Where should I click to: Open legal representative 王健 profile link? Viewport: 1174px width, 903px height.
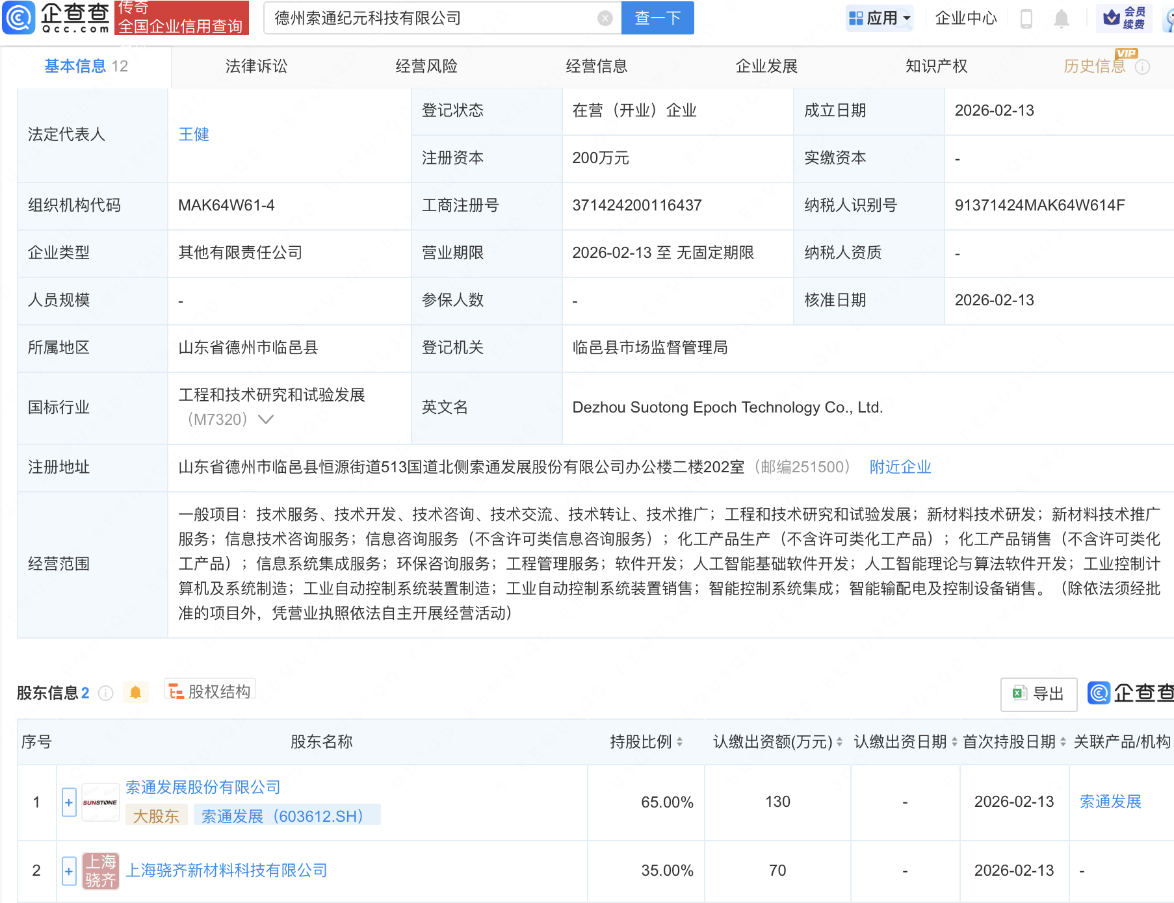pos(194,134)
